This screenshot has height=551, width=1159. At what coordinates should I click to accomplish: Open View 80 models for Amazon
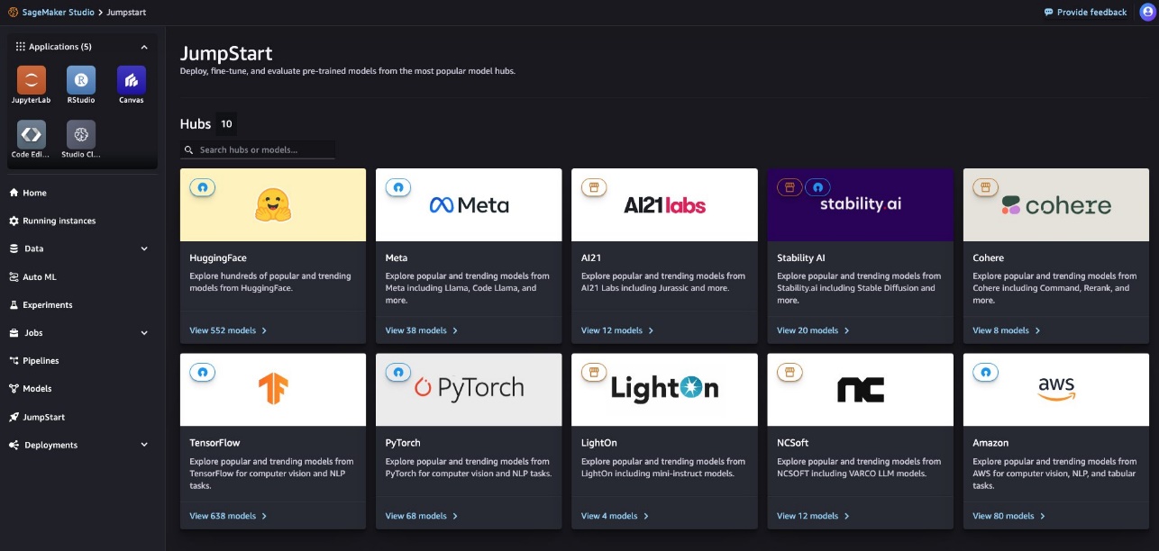pos(1009,516)
